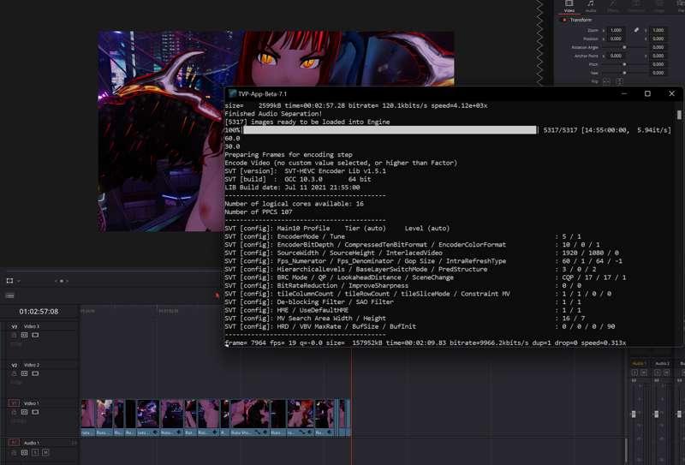Lock the Video 2 track
The width and height of the screenshot is (685, 465).
[x=14, y=373]
